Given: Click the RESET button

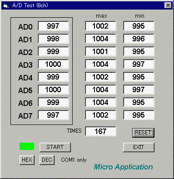Looking at the screenshot, I should click(143, 133).
